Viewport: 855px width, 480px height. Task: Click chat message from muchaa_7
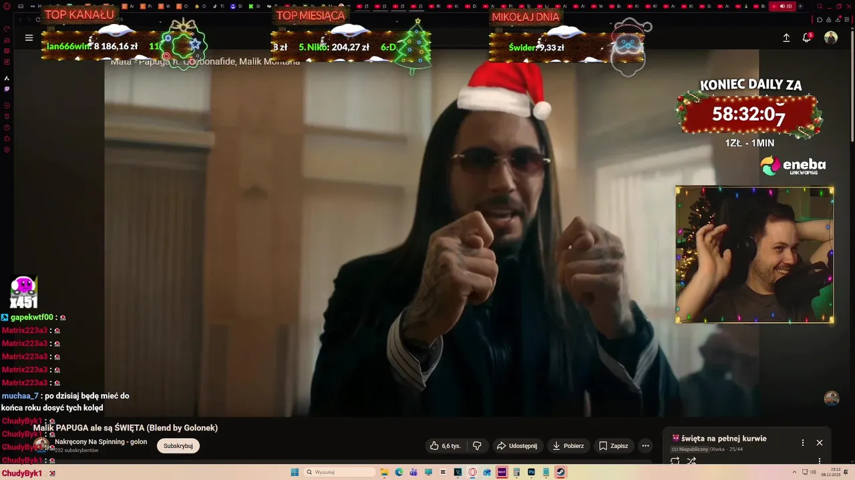click(x=65, y=402)
